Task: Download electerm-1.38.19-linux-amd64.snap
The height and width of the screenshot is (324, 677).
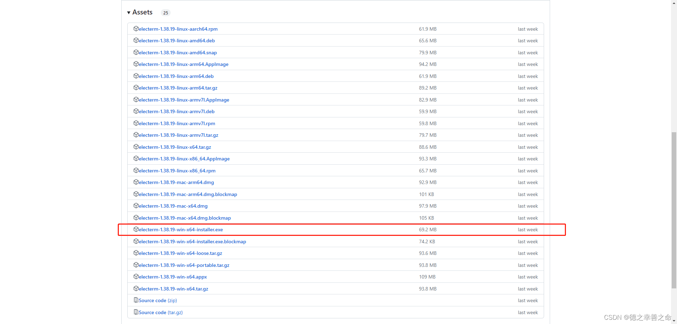Action: click(x=178, y=53)
